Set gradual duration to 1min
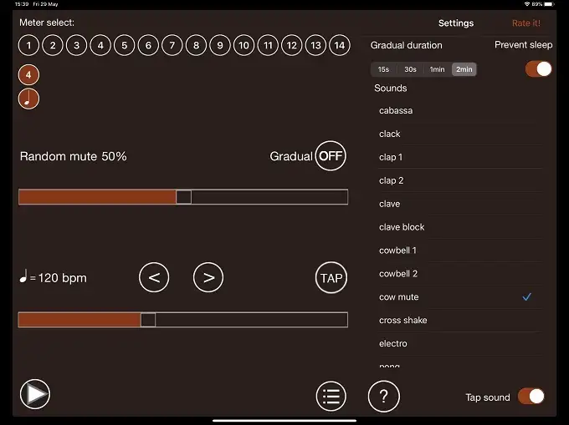The height and width of the screenshot is (425, 569). 438,69
